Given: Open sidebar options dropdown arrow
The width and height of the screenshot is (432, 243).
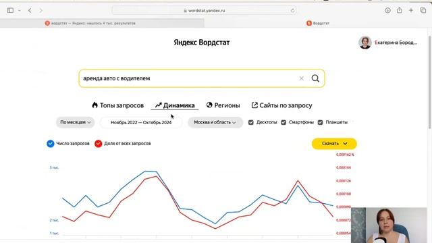Looking at the screenshot, I should click(x=20, y=11).
